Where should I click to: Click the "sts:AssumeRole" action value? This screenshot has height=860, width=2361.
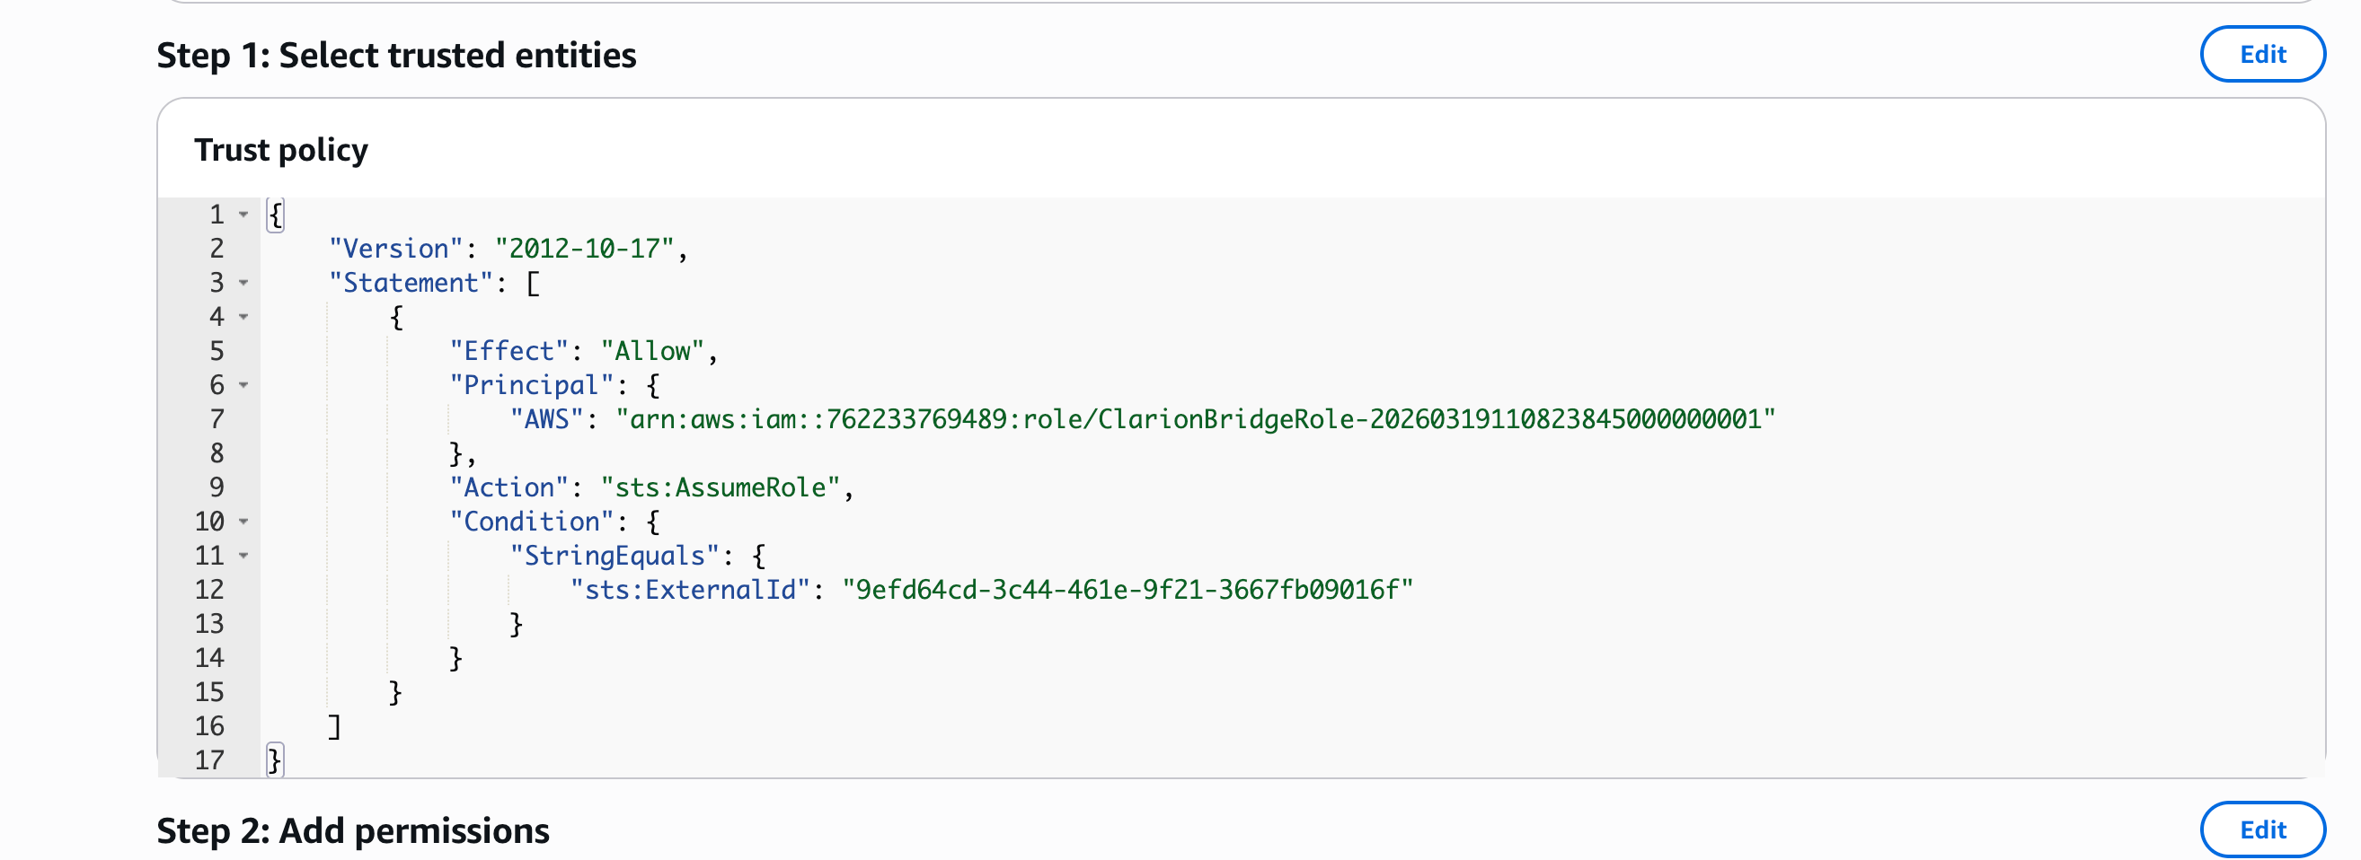point(721,487)
